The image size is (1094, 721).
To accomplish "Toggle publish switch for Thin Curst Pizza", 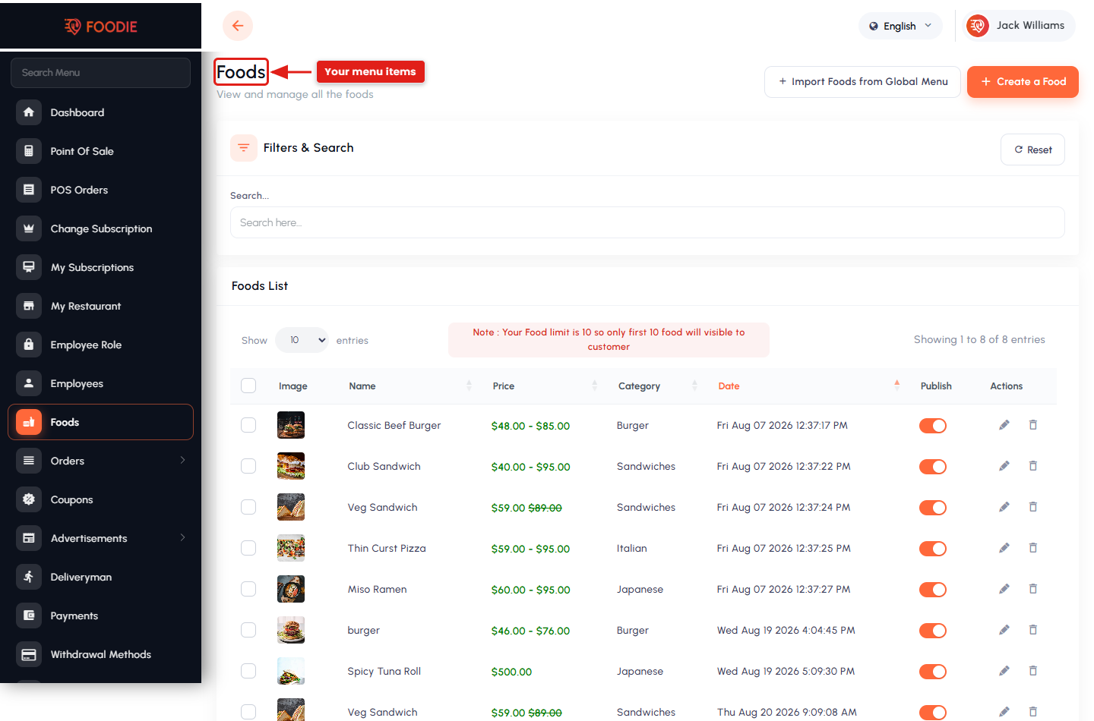I will coord(933,549).
